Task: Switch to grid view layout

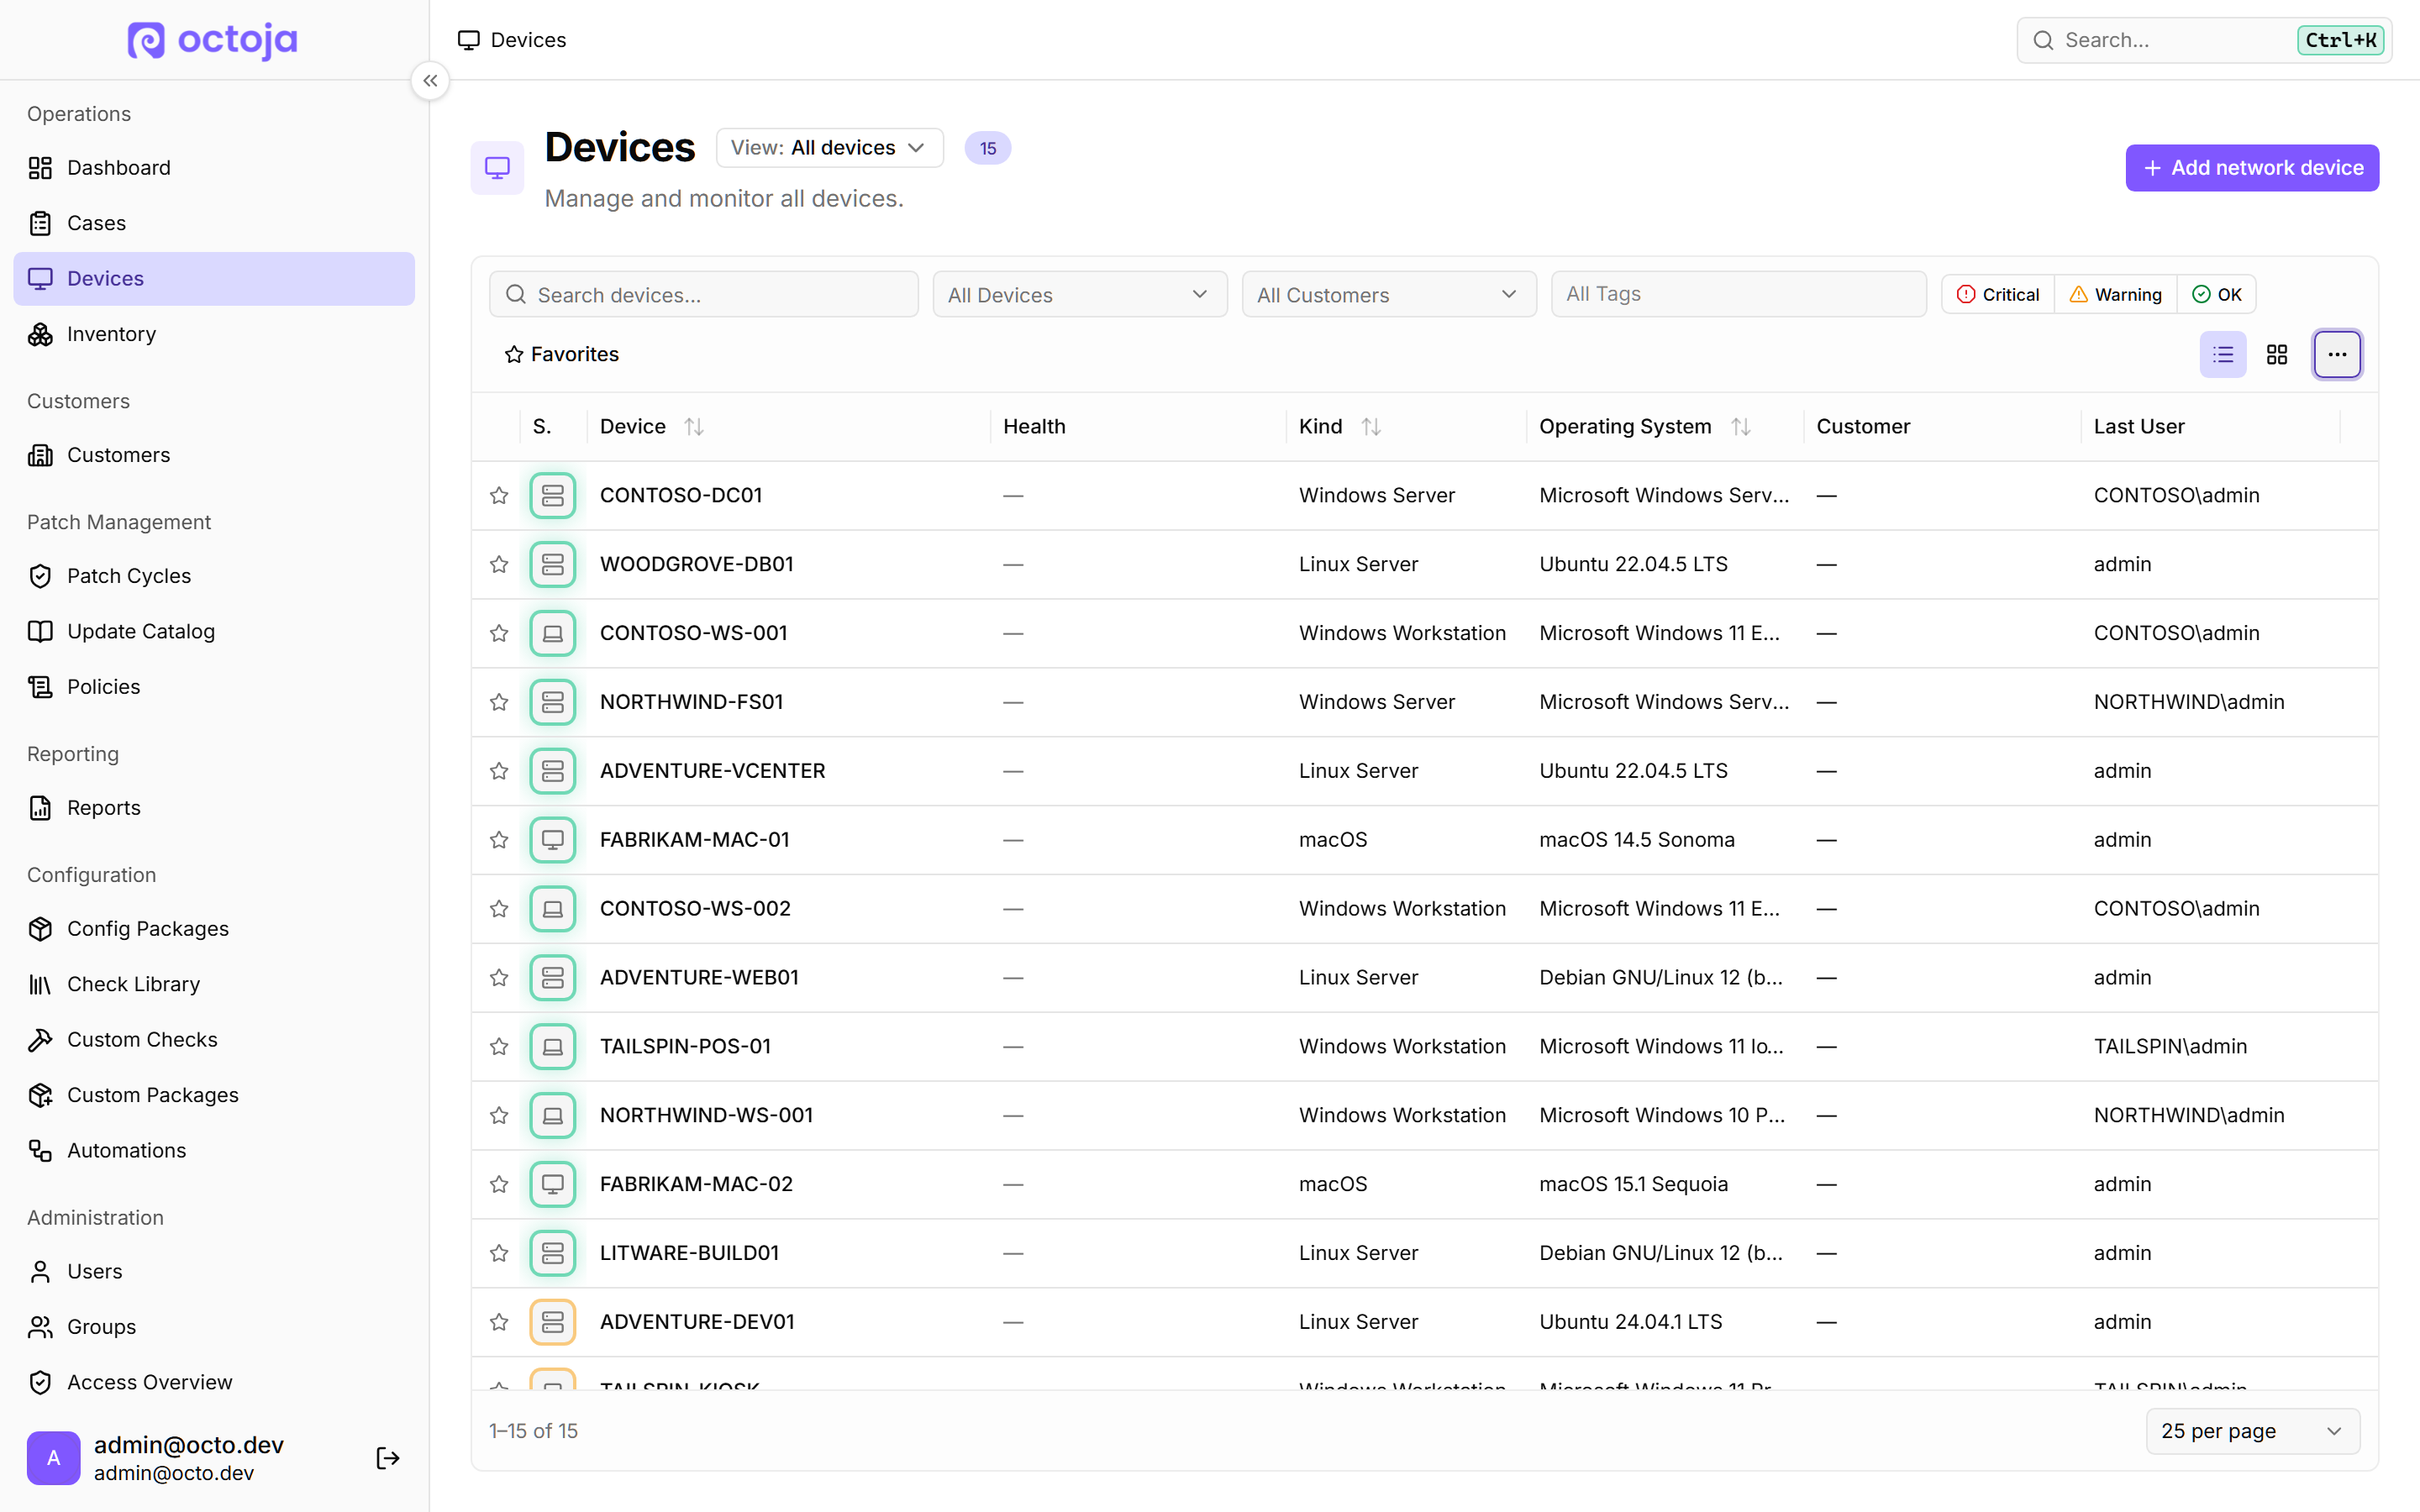Action: pos(2277,355)
